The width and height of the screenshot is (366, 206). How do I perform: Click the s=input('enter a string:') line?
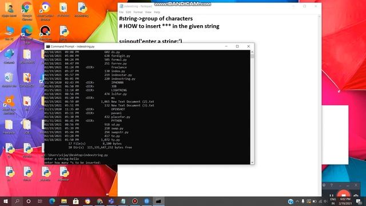[150, 41]
